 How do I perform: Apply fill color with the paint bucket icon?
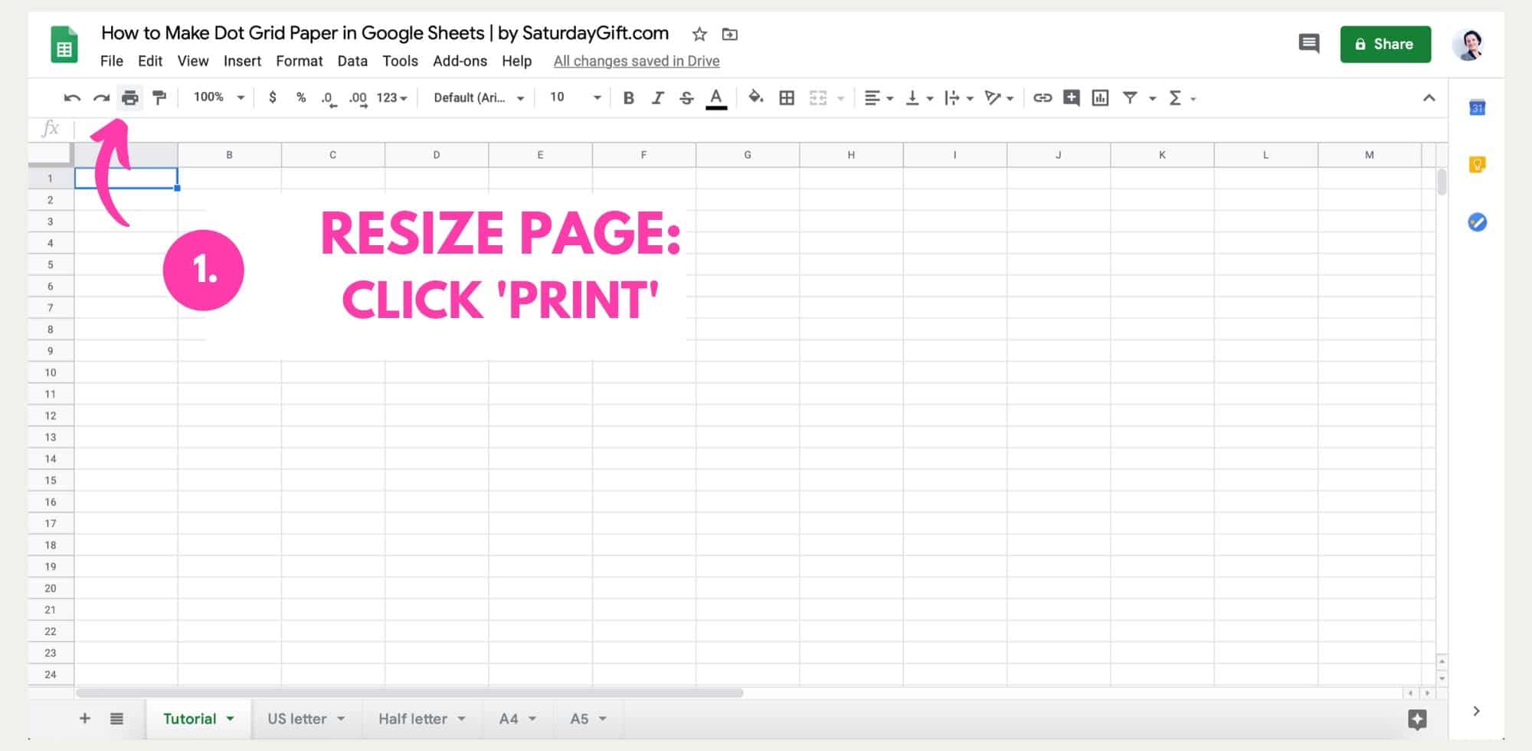click(755, 98)
